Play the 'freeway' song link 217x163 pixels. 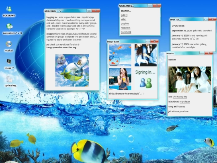pos(181,107)
